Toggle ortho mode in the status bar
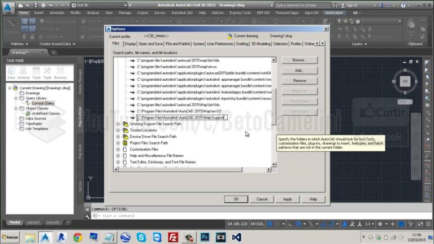 pyautogui.click(x=290, y=224)
